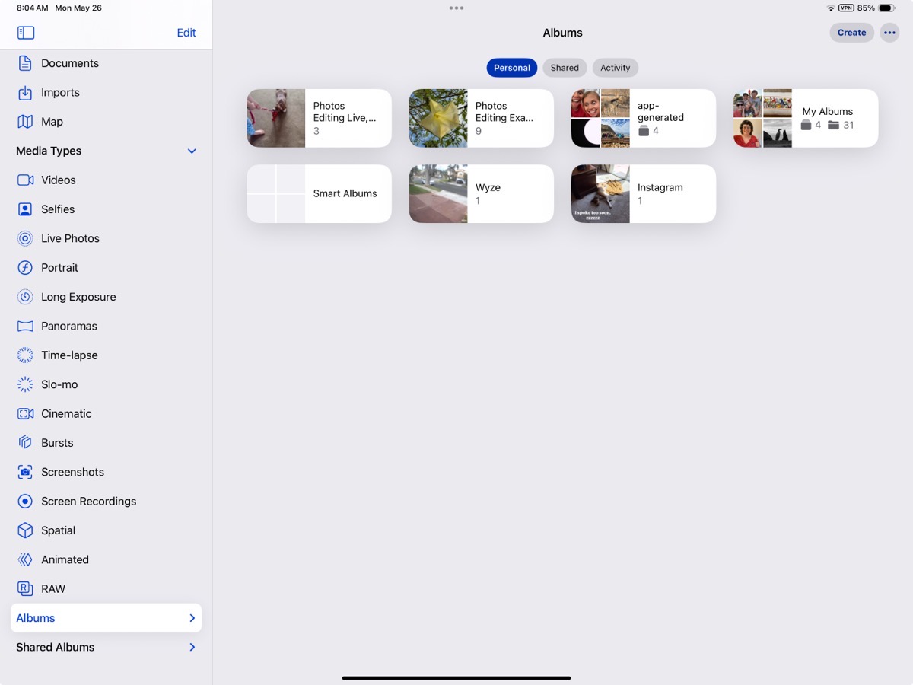Select the Personal albums tab
This screenshot has height=685, width=913.
(x=511, y=68)
